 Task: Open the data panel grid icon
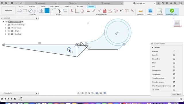click(2, 3)
